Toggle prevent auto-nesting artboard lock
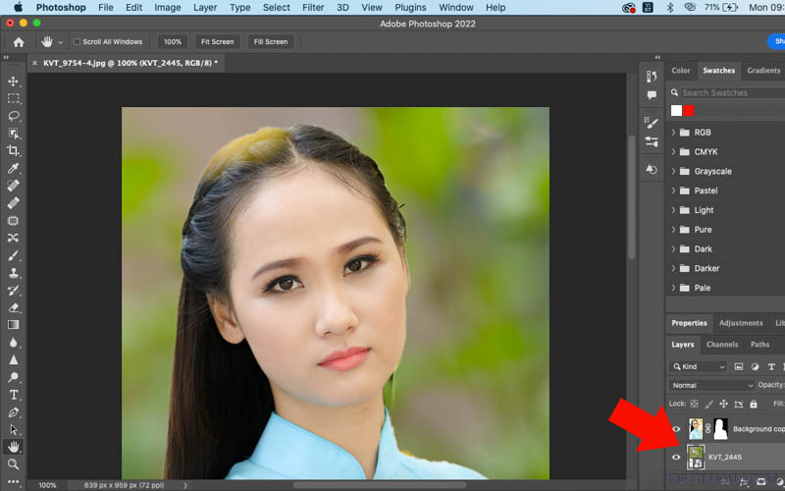This screenshot has width=785, height=491. point(739,404)
